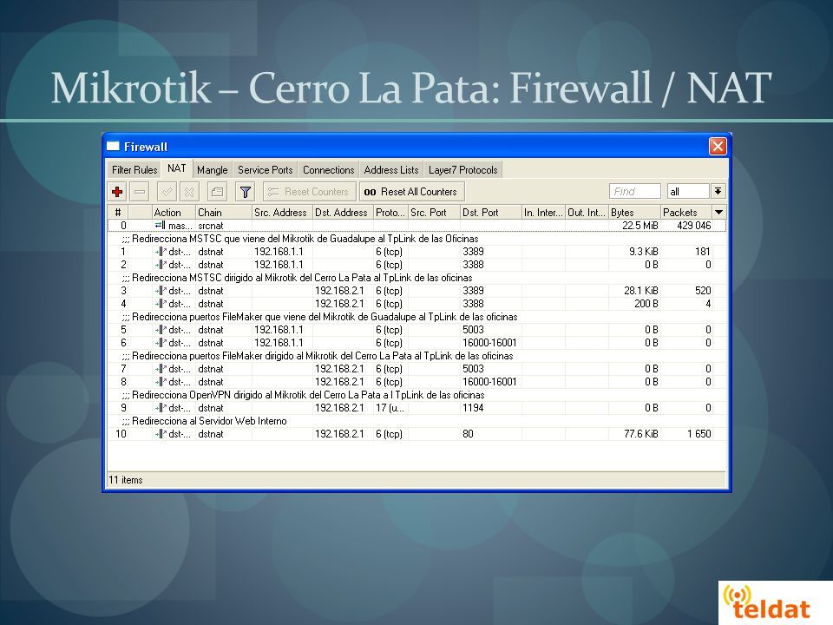Click the Disable rule X icon
The height and width of the screenshot is (625, 833).
(190, 192)
